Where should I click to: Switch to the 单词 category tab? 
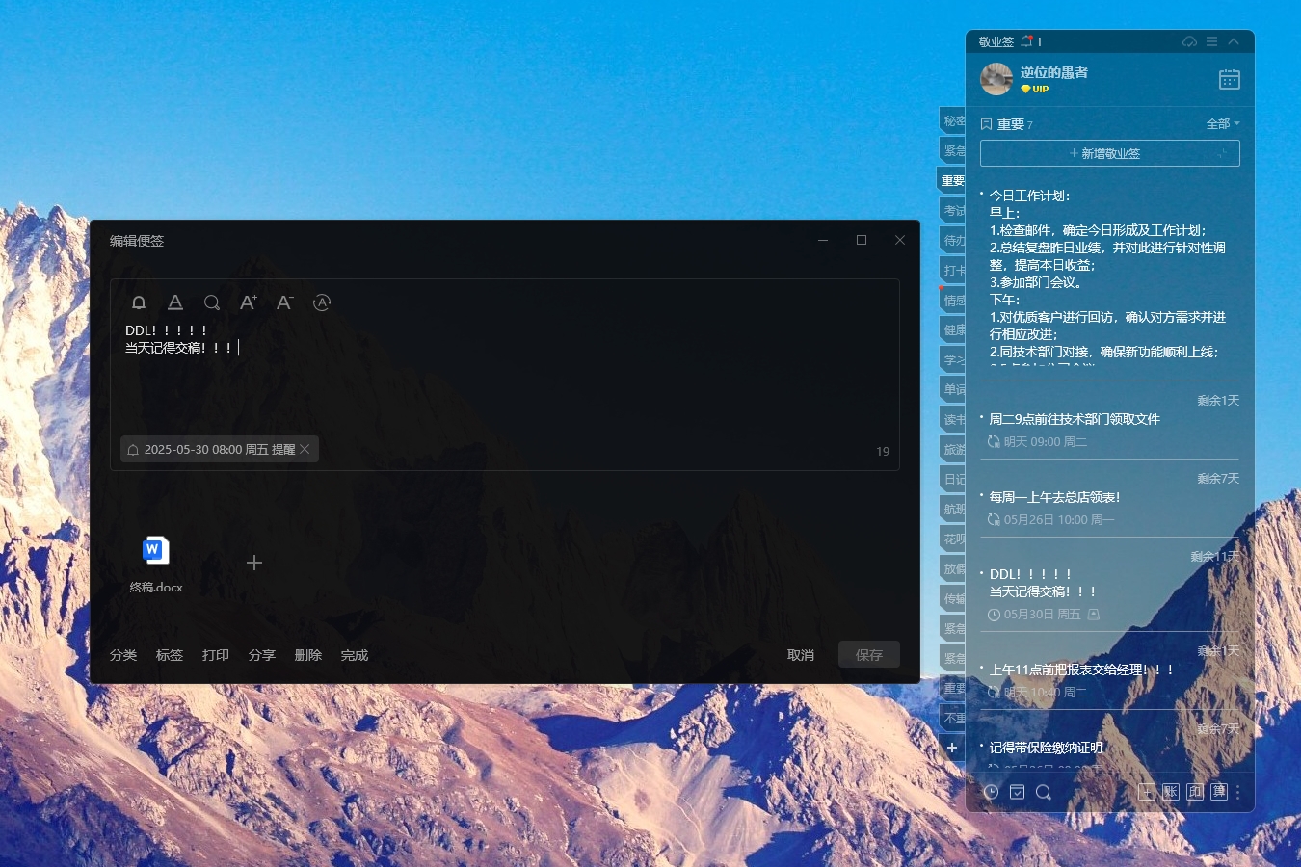tap(953, 389)
